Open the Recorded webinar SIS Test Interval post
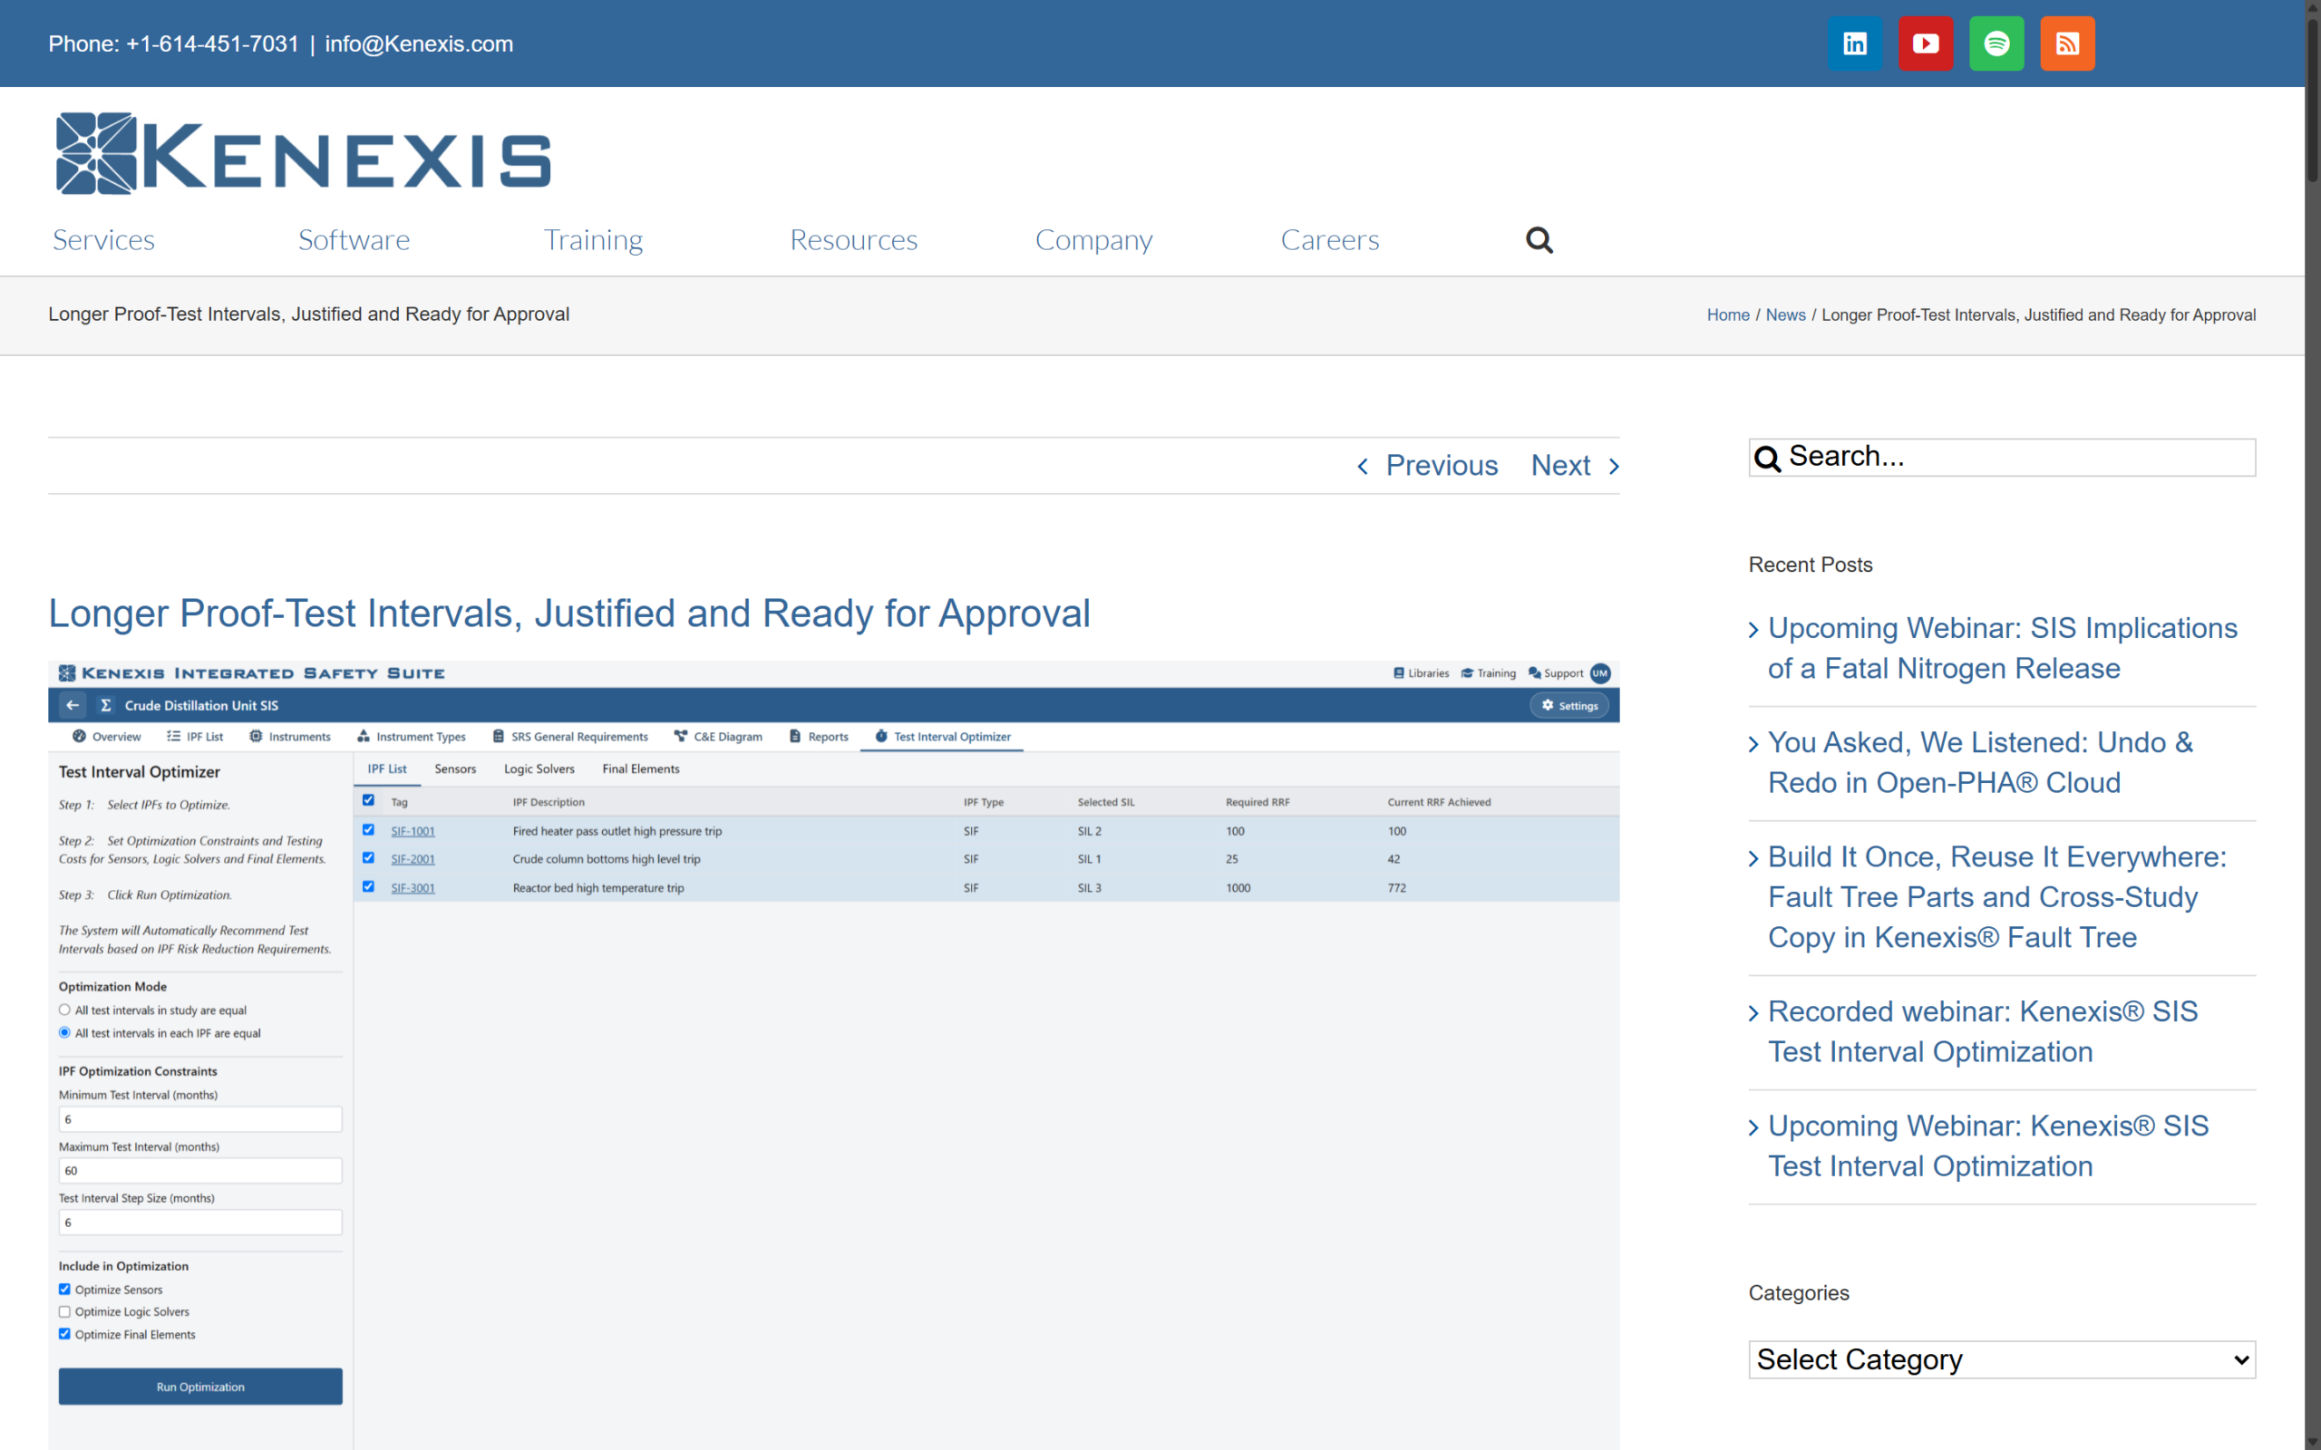2321x1450 pixels. click(x=1983, y=1032)
